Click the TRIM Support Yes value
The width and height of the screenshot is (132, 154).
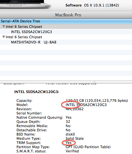click(68, 143)
